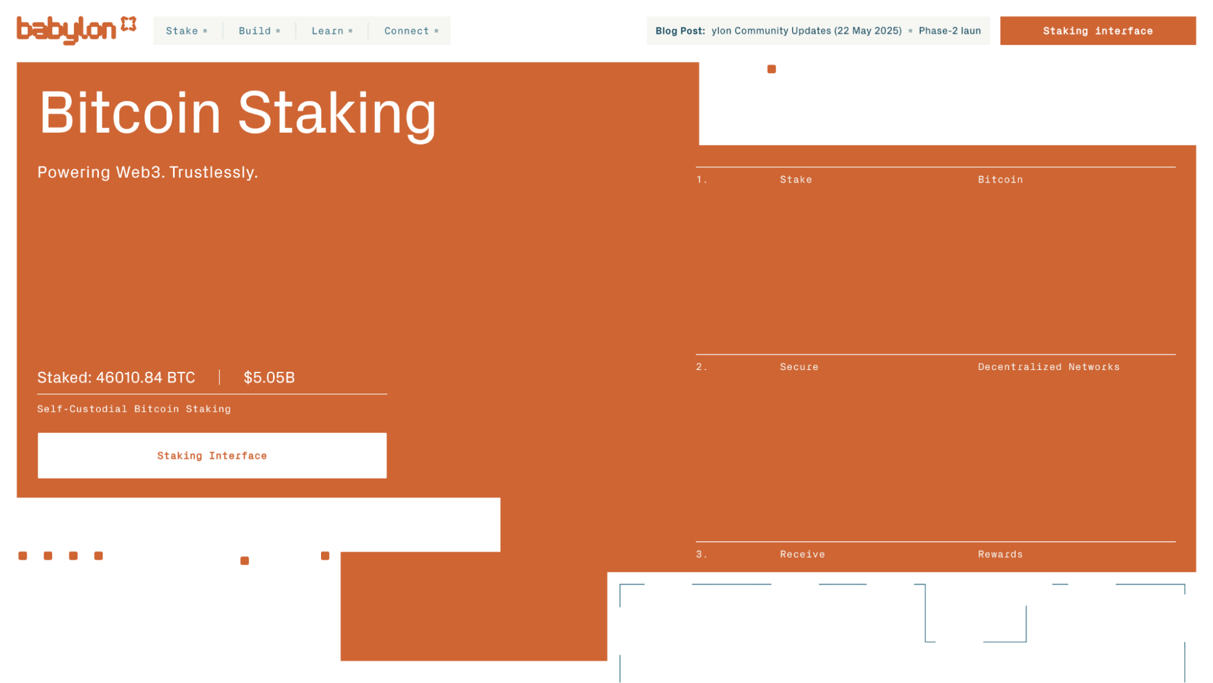Click the Self-Custodial Bitcoin Staking caption
Image resolution: width=1213 pixels, height=683 pixels.
pos(134,409)
